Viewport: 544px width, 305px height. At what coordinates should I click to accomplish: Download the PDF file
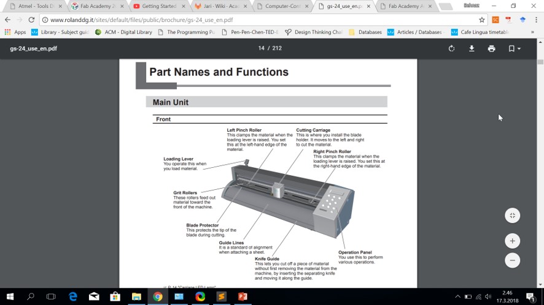472,48
